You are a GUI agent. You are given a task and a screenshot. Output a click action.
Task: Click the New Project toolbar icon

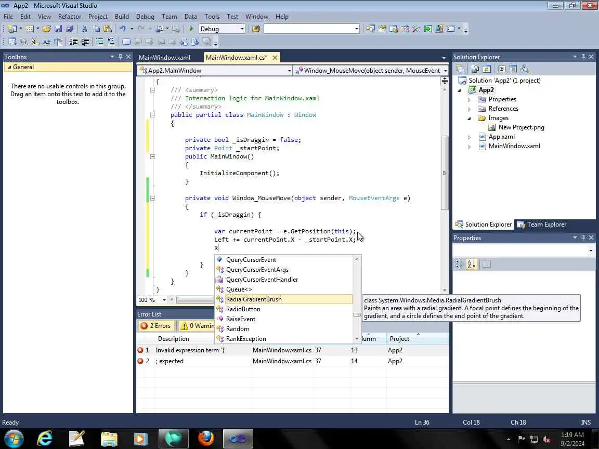click(12, 29)
